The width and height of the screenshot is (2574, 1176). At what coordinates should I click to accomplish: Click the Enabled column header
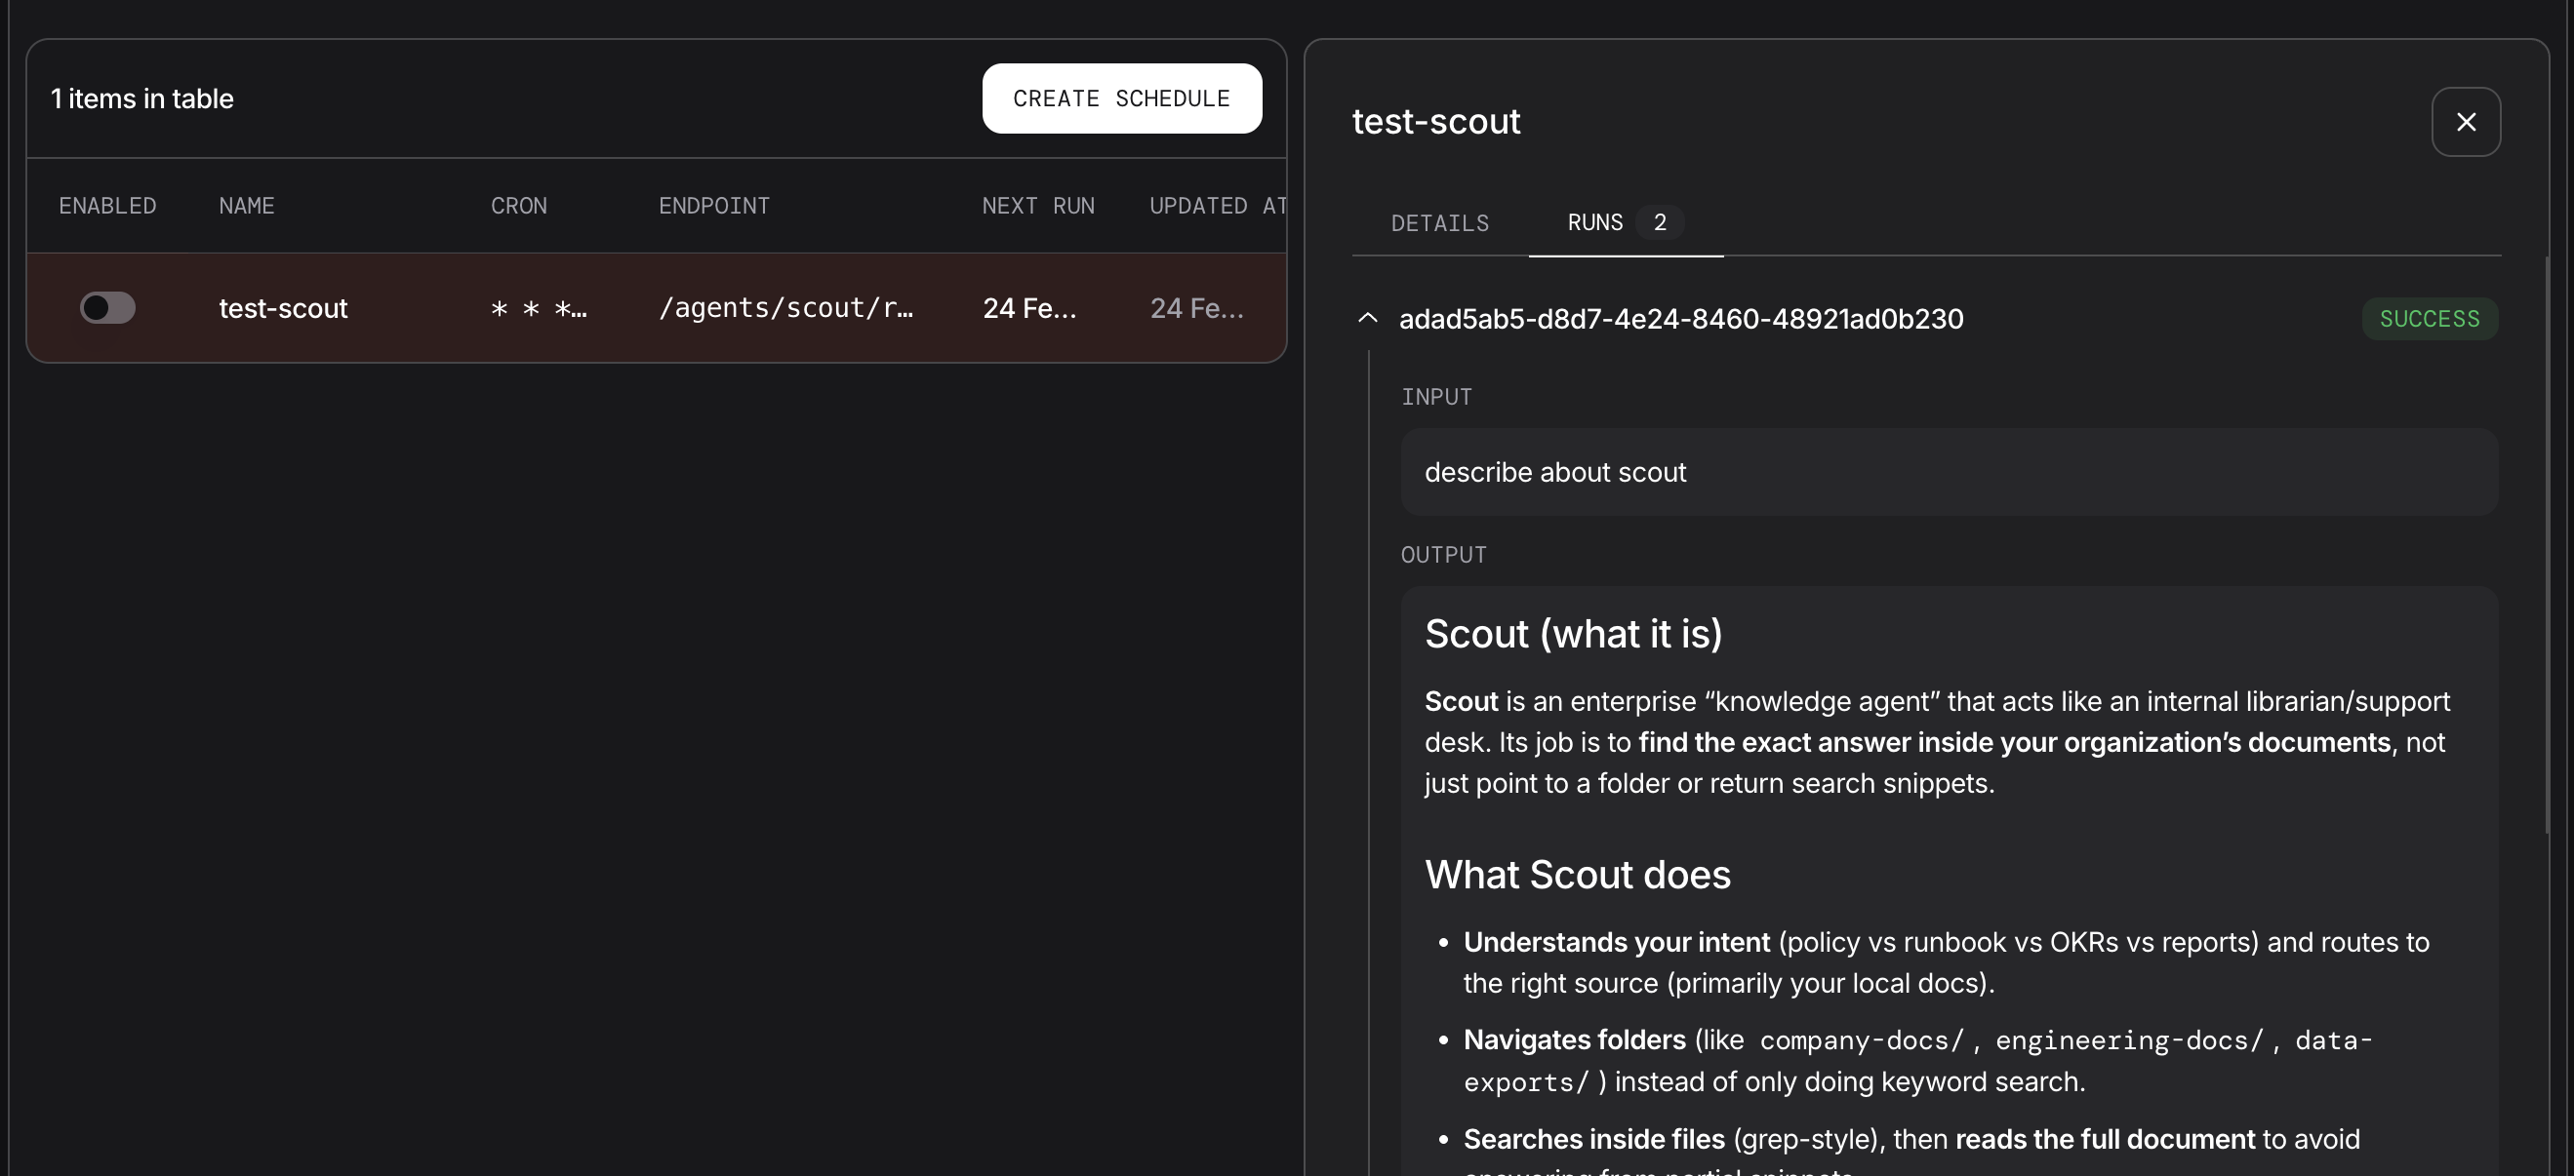pyautogui.click(x=107, y=206)
